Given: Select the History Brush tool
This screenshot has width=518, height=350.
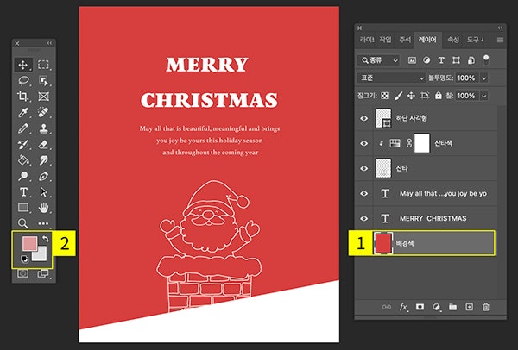Looking at the screenshot, I should [x=23, y=144].
